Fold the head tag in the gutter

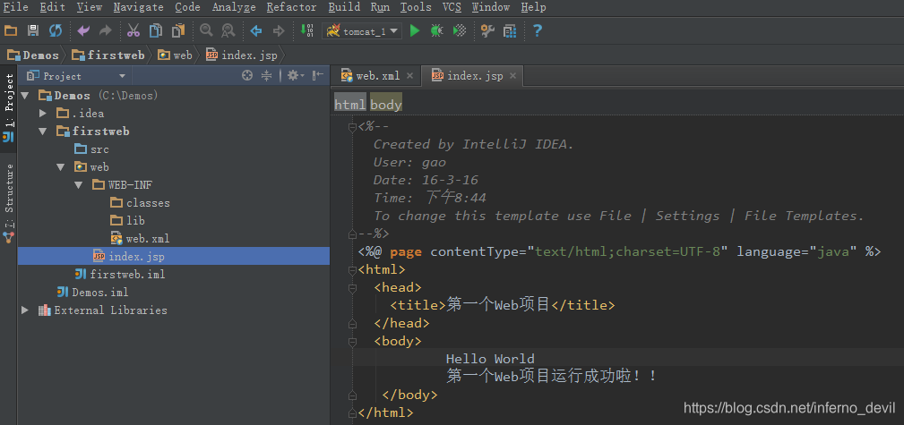tap(352, 287)
